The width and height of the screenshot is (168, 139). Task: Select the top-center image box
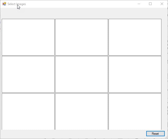click(81, 37)
